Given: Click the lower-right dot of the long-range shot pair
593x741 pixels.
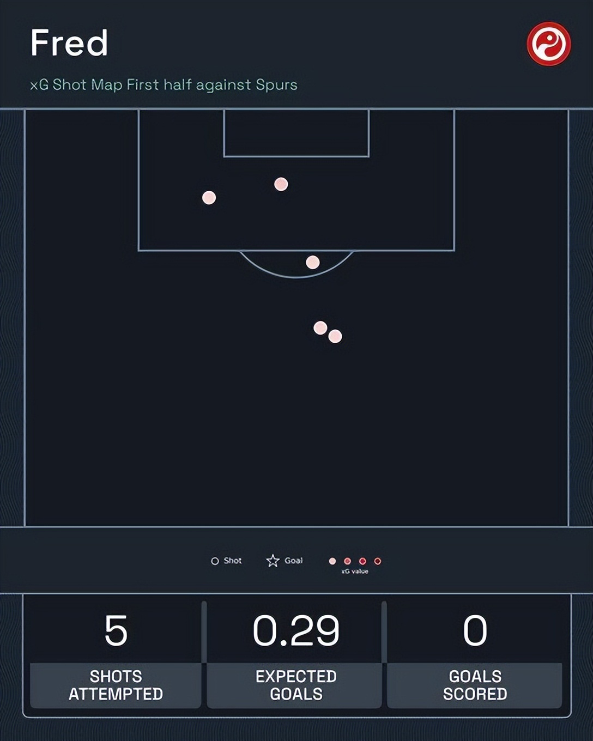Looking at the screenshot, I should [335, 337].
